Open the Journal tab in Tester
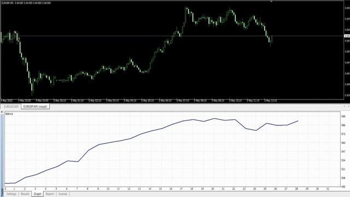Screen dimensions: 350x197 point(63,194)
